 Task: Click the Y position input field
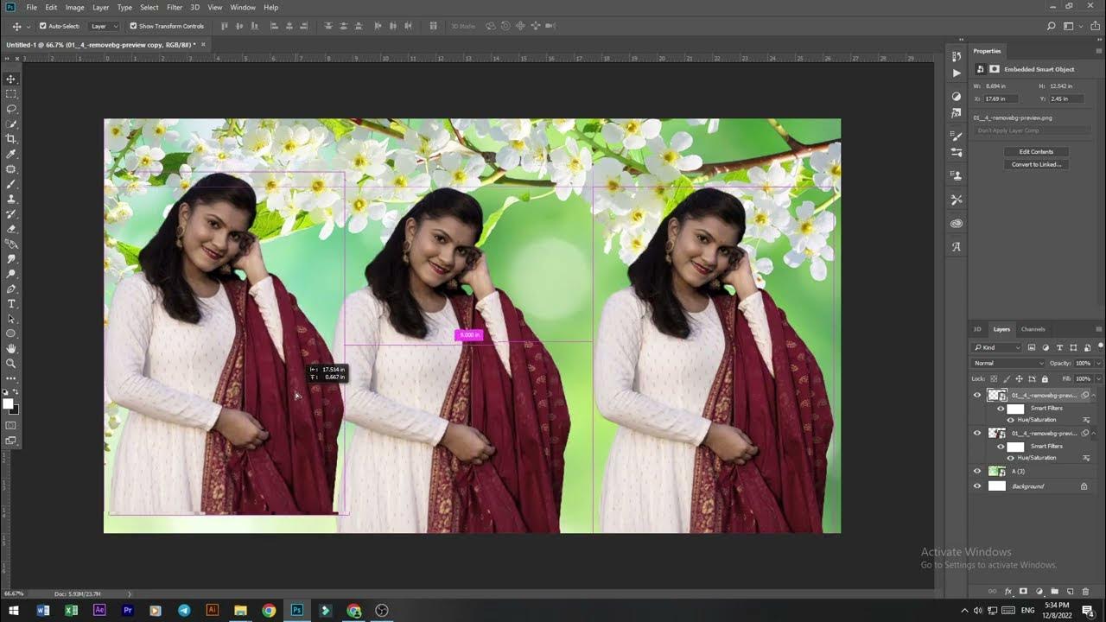click(x=1067, y=98)
